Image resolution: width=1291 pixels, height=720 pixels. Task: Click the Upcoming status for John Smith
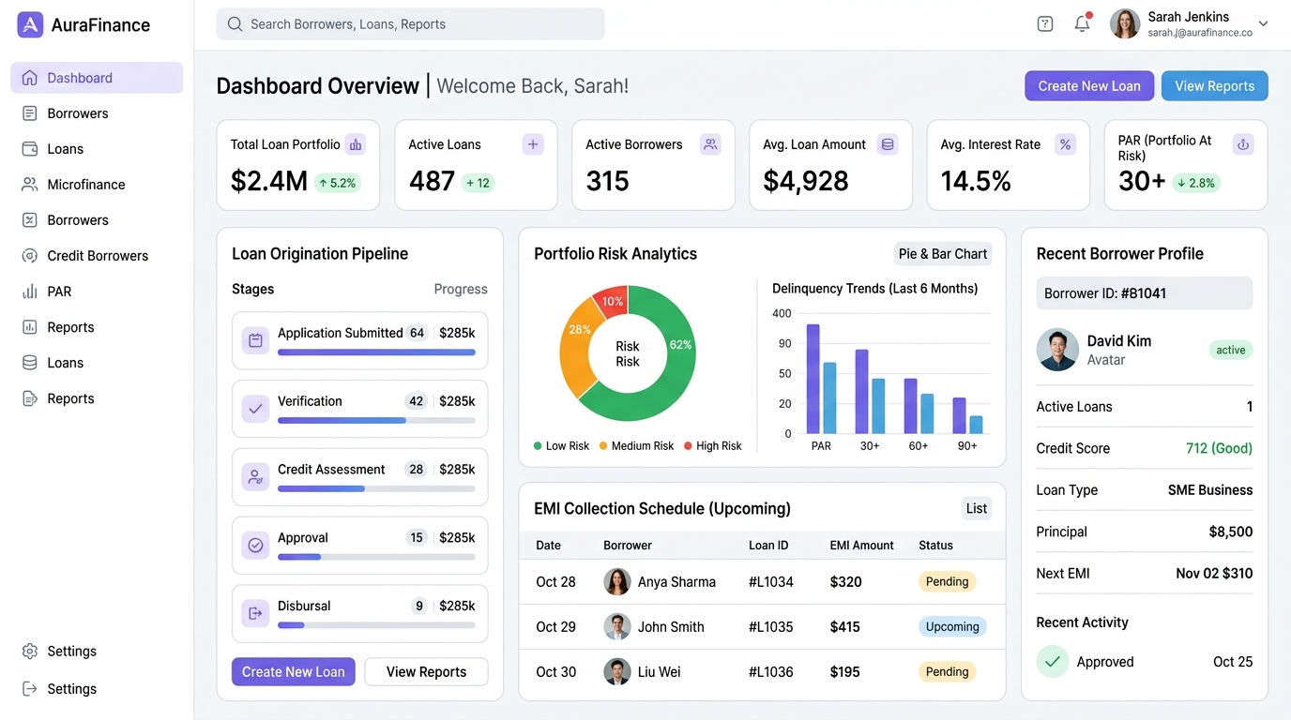pos(952,626)
